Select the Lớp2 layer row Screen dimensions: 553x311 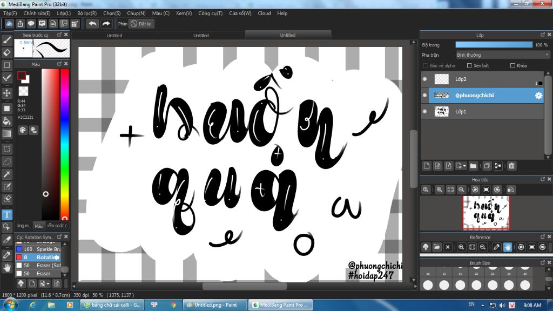482,79
